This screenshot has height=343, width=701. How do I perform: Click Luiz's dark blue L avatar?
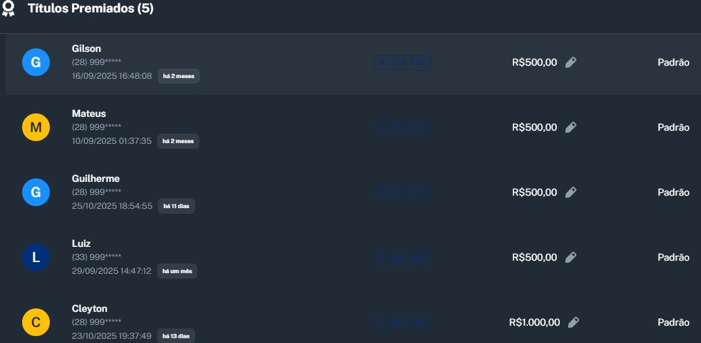(x=36, y=257)
